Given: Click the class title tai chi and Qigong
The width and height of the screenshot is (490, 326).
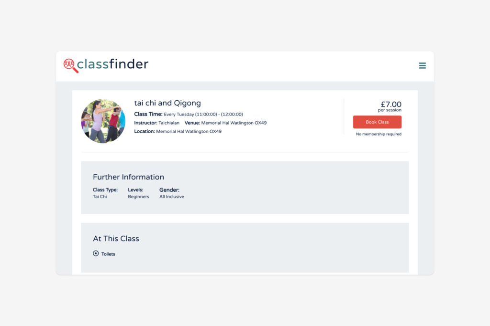Looking at the screenshot, I should [x=167, y=103].
